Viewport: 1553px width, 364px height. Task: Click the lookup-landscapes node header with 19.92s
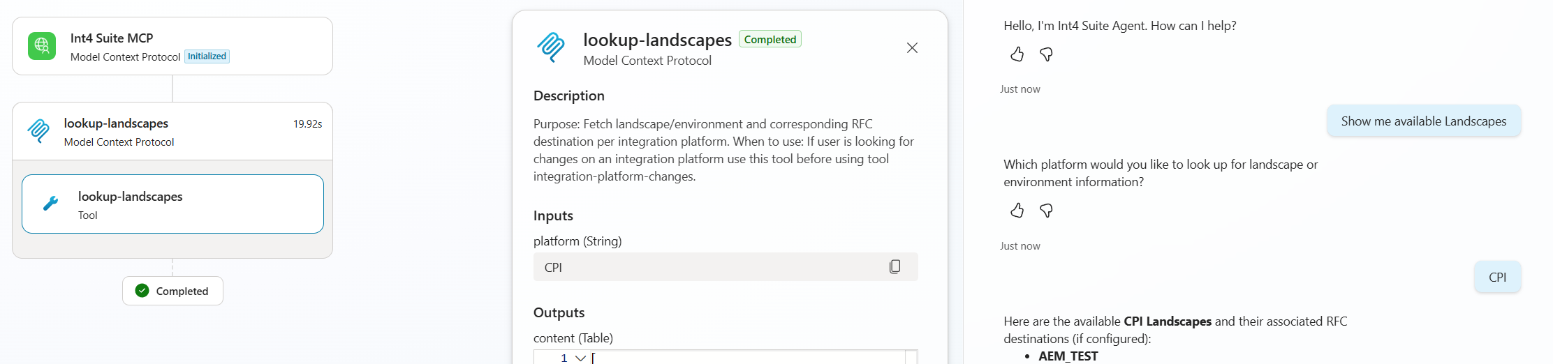pos(172,132)
